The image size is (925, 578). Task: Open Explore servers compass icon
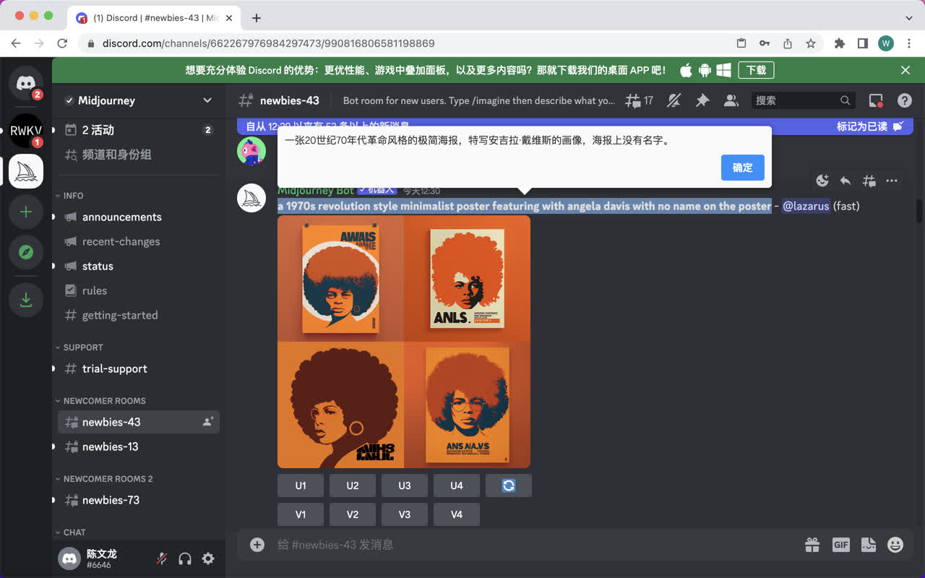coord(26,252)
